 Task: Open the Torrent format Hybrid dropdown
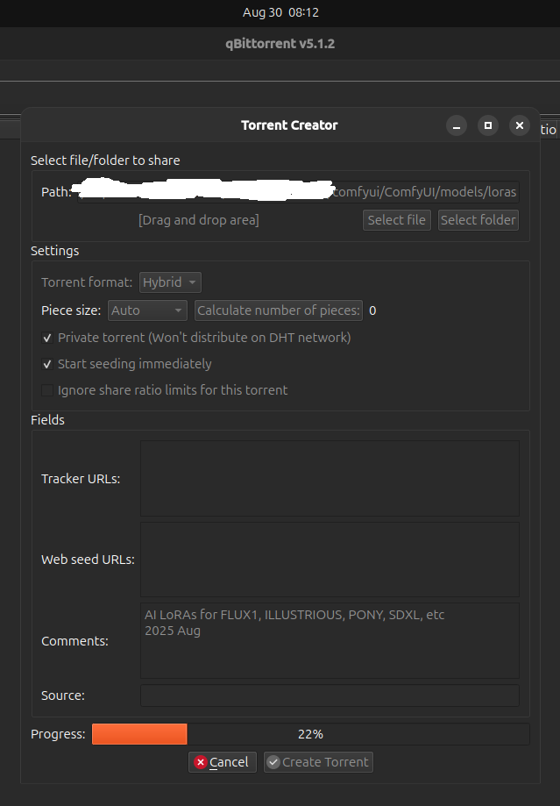[x=171, y=282]
